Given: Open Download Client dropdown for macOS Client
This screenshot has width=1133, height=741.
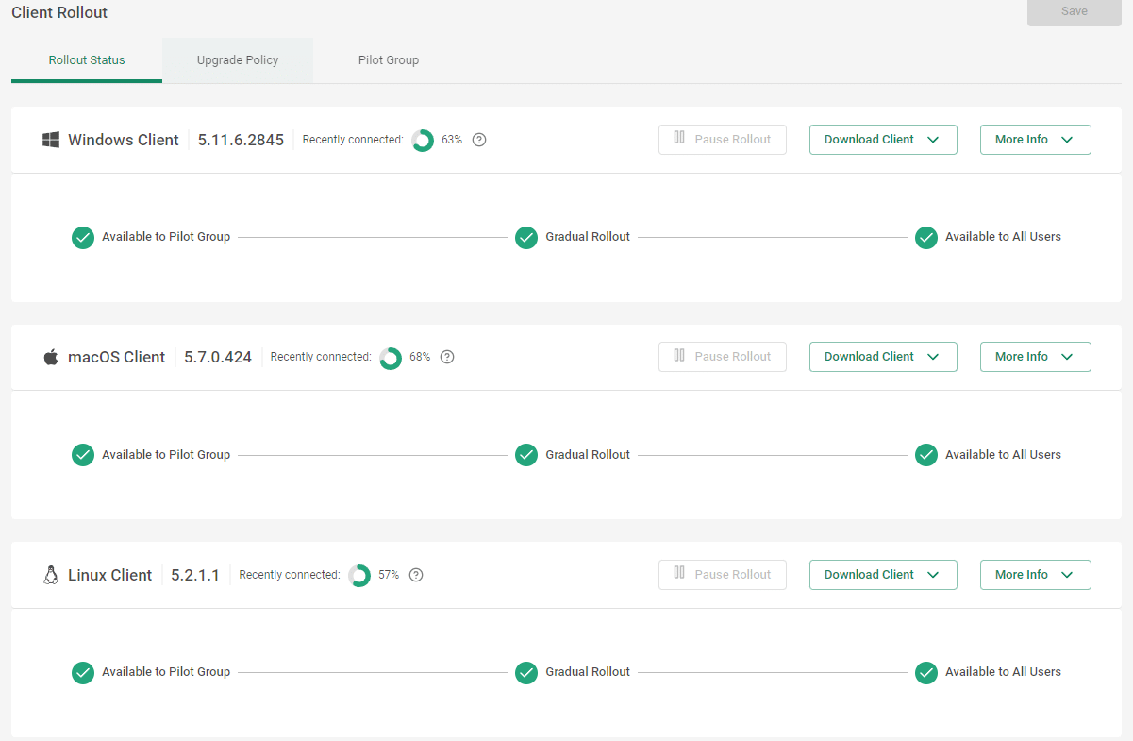Looking at the screenshot, I should coord(883,357).
